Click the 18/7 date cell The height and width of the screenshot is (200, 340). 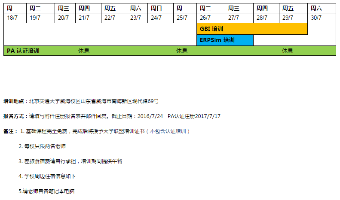pos(15,18)
